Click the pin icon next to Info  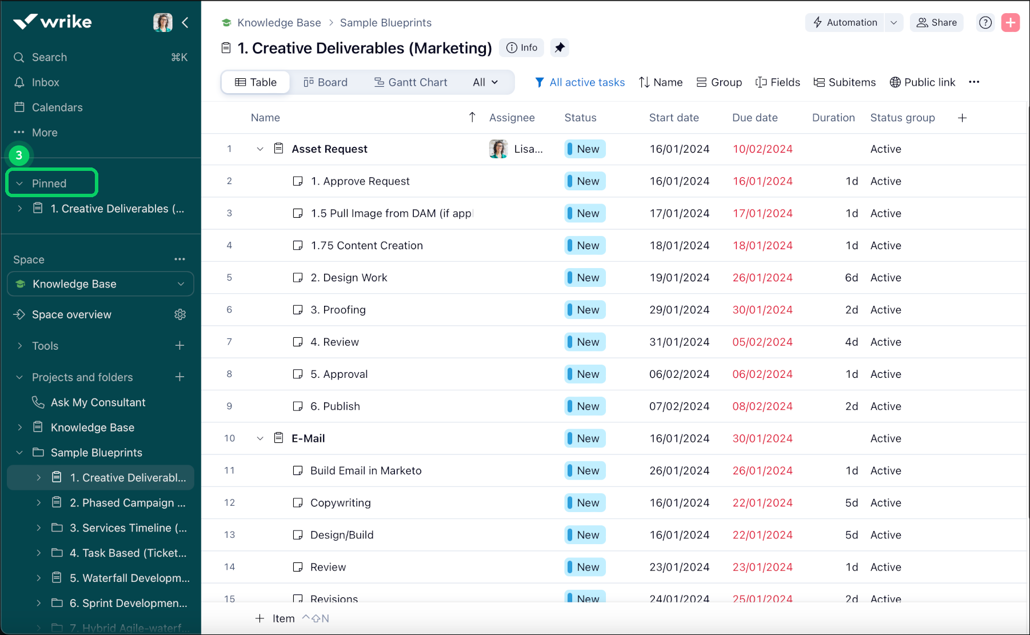pyautogui.click(x=560, y=47)
